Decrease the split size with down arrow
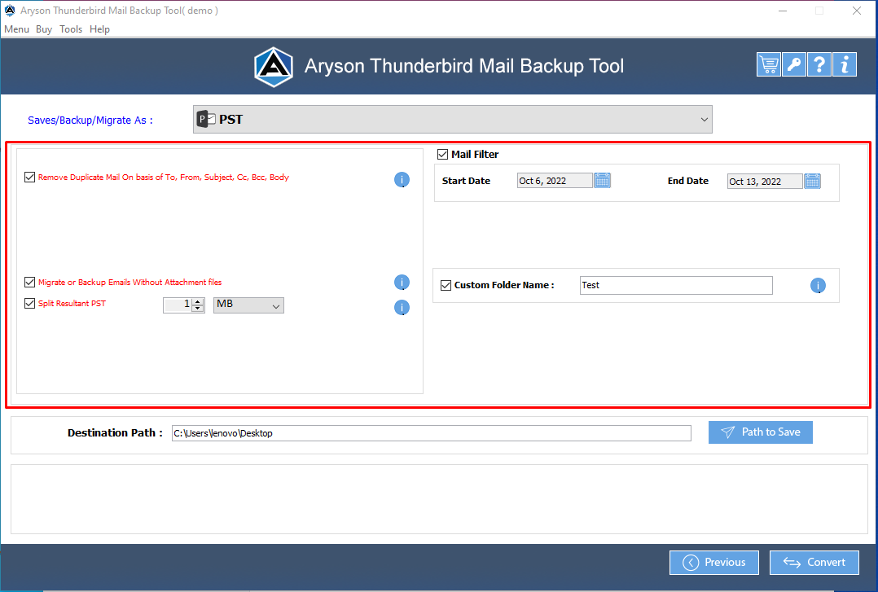 pos(198,309)
